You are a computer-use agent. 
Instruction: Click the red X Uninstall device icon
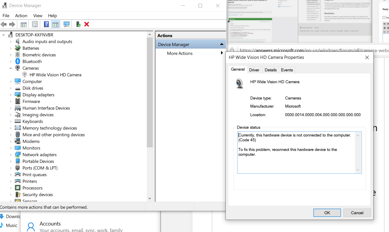pos(87,24)
